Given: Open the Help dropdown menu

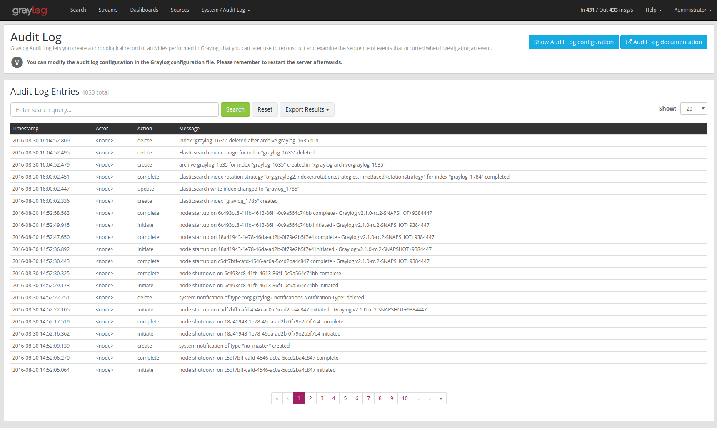Looking at the screenshot, I should click(653, 10).
